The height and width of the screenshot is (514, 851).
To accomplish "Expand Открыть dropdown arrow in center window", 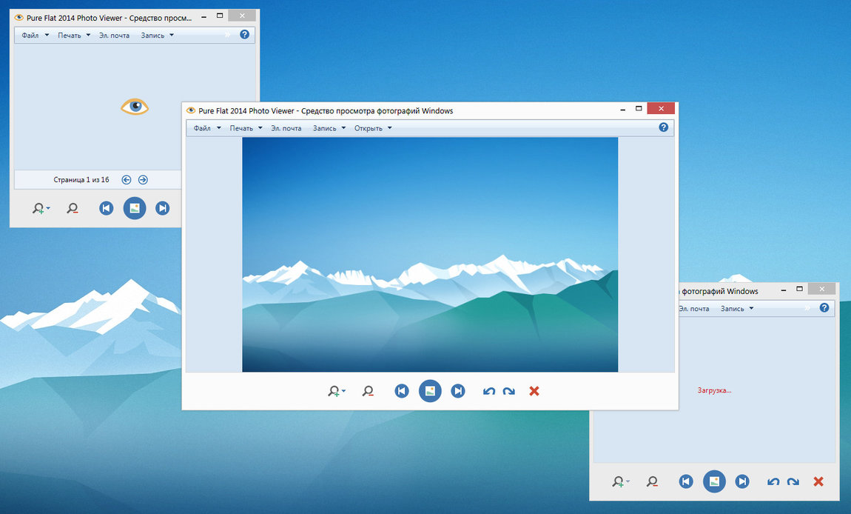I will tap(390, 128).
